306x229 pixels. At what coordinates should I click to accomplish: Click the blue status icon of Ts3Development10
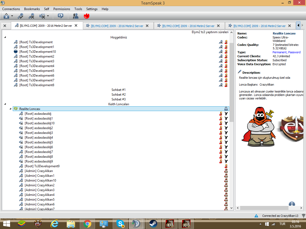pyautogui.click(x=16, y=52)
